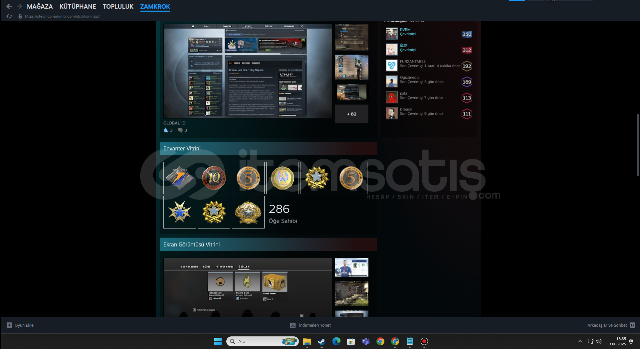Viewport: 640px width, 349px height.
Task: Click the Oyun Ekle plus icon
Action: (9, 325)
